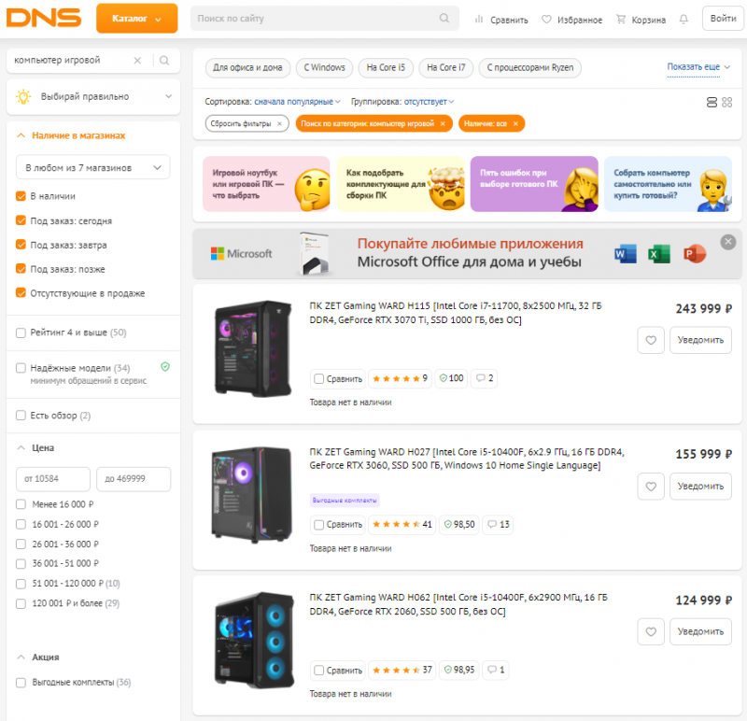This screenshot has height=721, width=747.
Task: Select the На Core i7 tag
Action: pos(446,67)
